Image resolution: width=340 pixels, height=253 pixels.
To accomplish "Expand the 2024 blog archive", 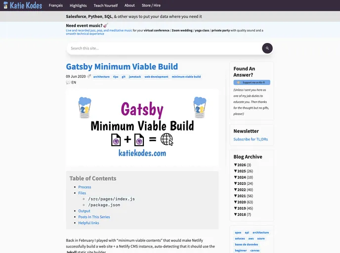I will coord(243,177).
